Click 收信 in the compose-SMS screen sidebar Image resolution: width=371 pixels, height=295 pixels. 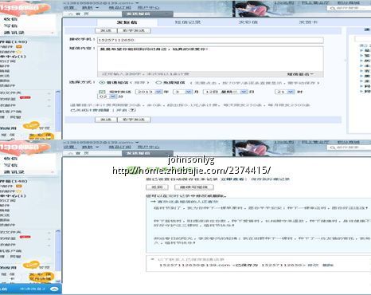pos(10,19)
